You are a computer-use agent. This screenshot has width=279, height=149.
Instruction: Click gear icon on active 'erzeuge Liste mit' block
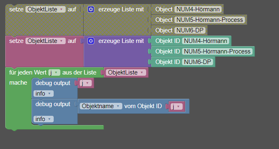pos(91,41)
